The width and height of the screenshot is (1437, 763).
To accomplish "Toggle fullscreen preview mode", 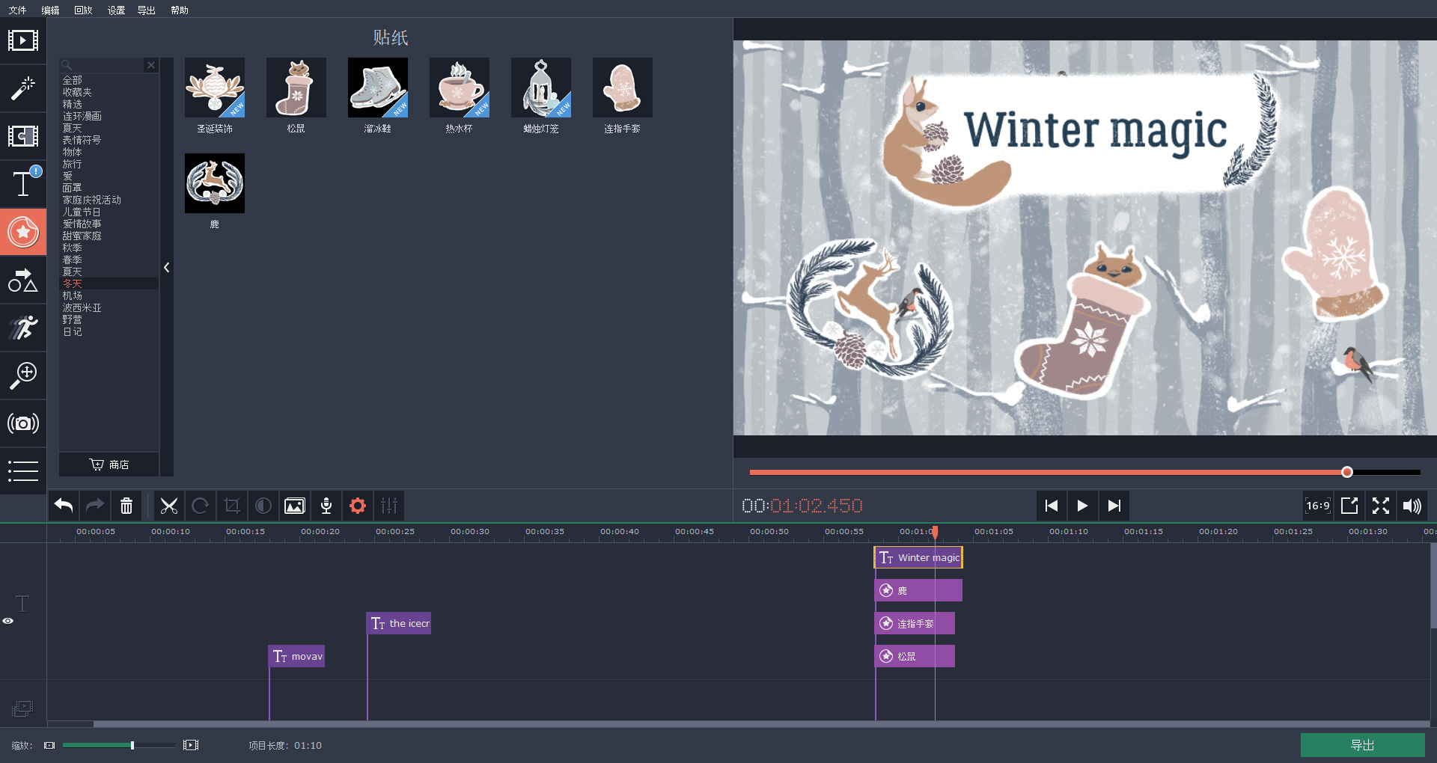I will coord(1381,506).
